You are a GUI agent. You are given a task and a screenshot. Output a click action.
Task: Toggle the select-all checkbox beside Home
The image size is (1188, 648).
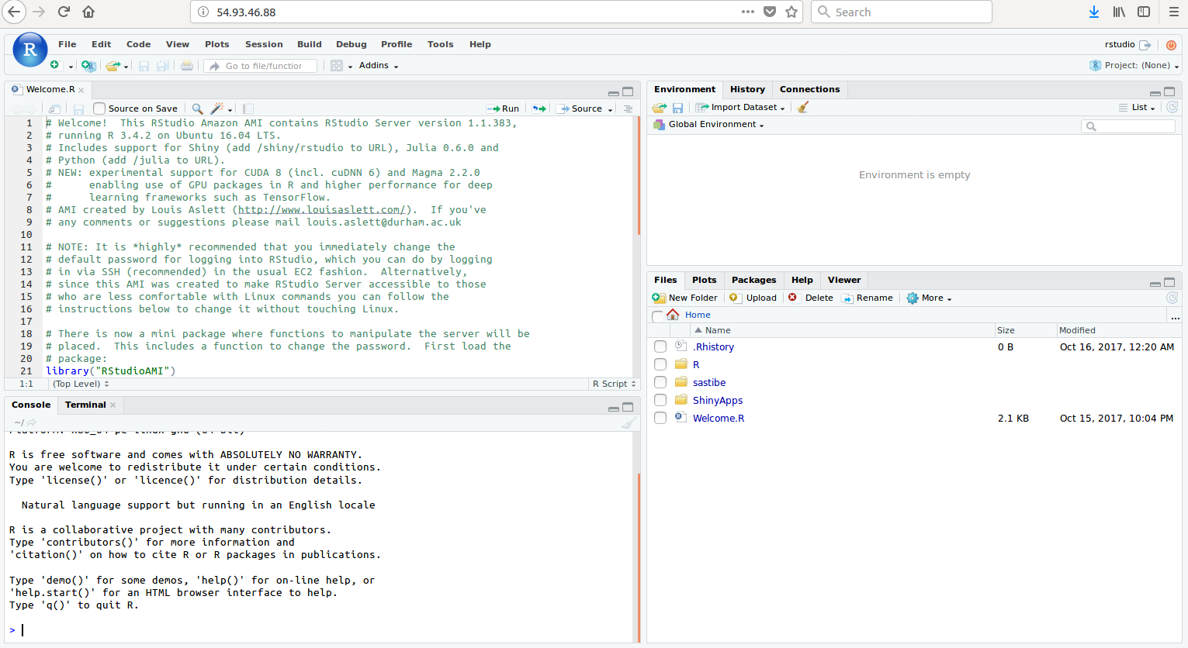point(658,315)
